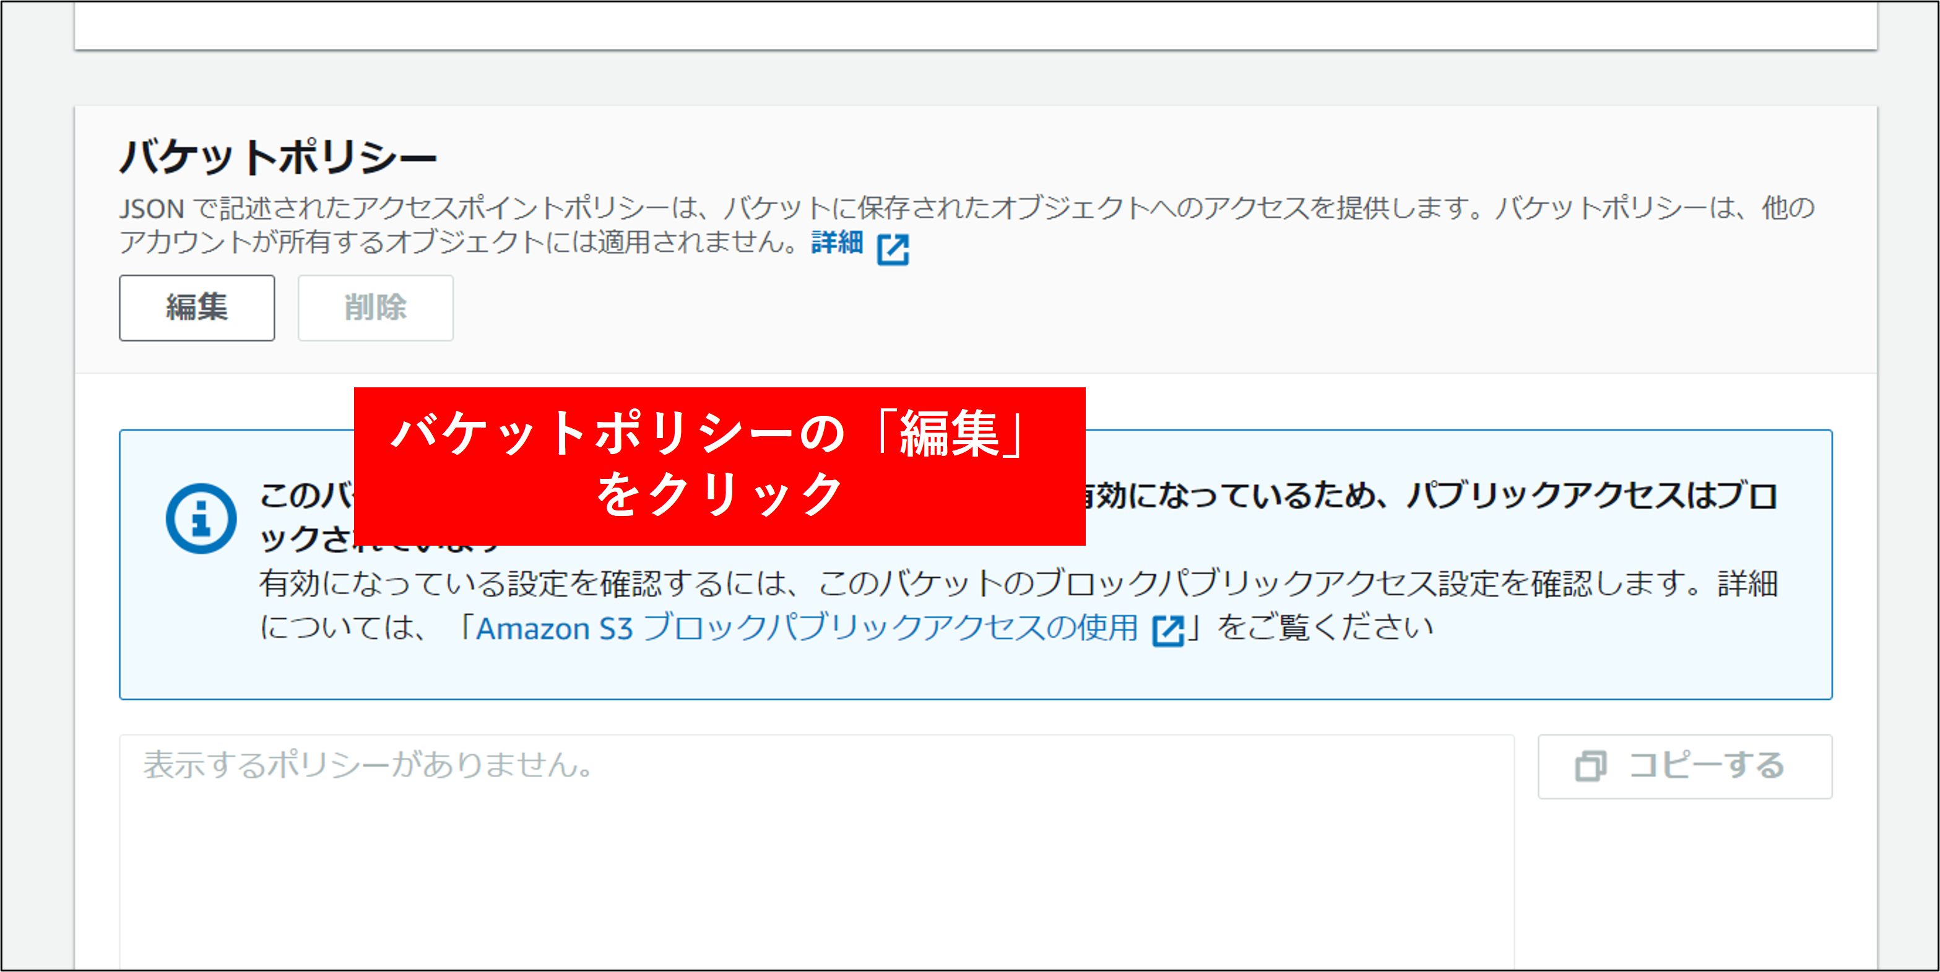The image size is (1940, 972).
Task: Click the バケットポリシー section heading
Action: 278,157
